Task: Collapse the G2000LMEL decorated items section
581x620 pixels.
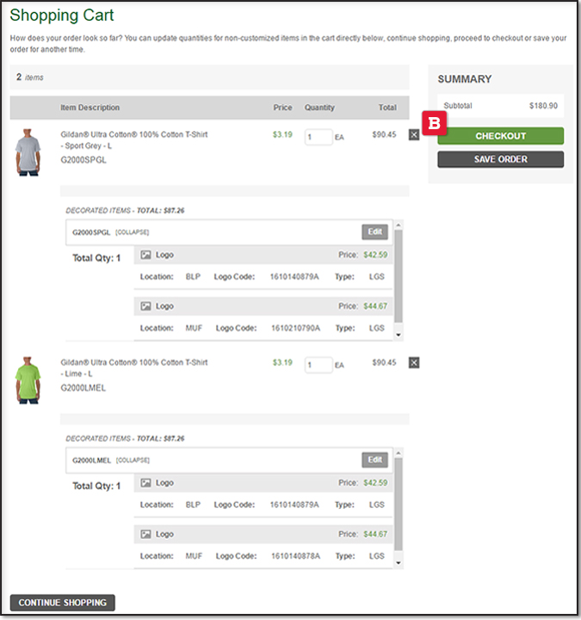Action: (133, 461)
